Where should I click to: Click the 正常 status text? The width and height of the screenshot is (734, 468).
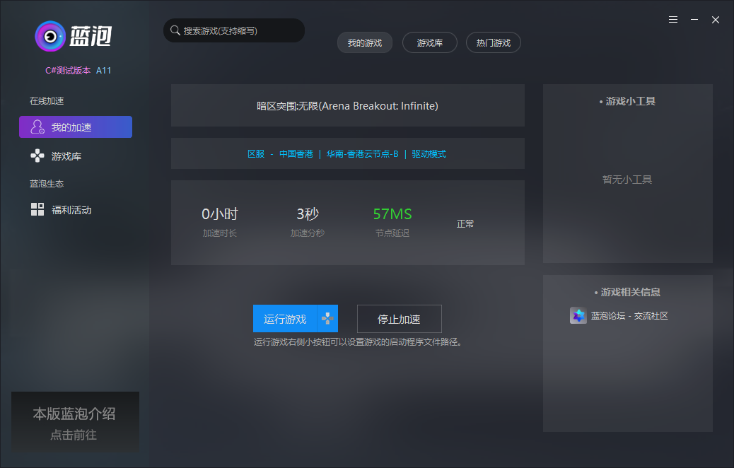tap(465, 223)
